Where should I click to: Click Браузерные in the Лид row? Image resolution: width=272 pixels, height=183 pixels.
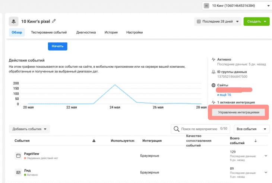(x=149, y=173)
